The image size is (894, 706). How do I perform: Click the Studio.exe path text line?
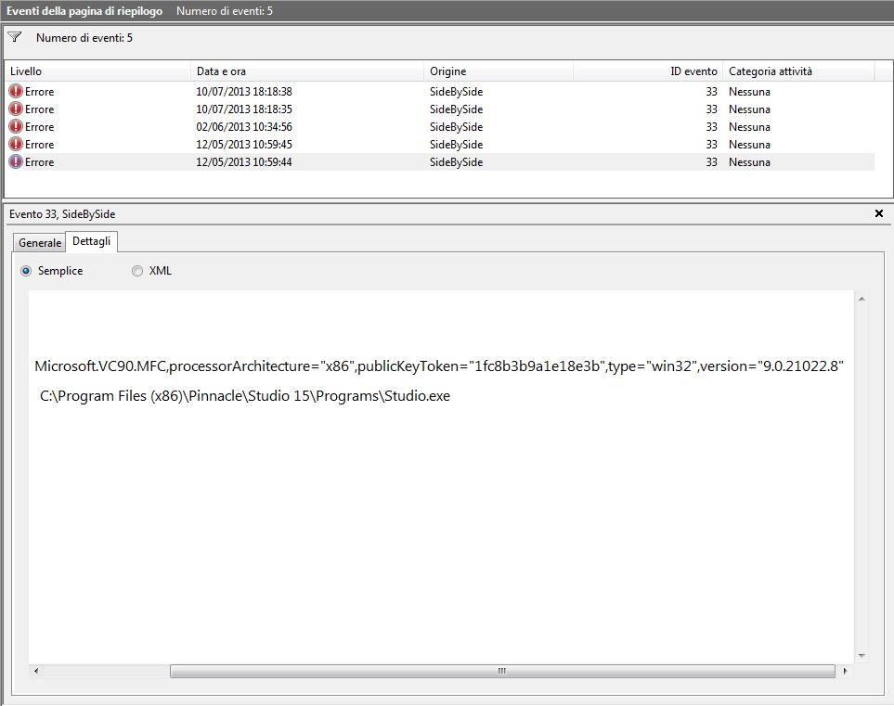244,395
